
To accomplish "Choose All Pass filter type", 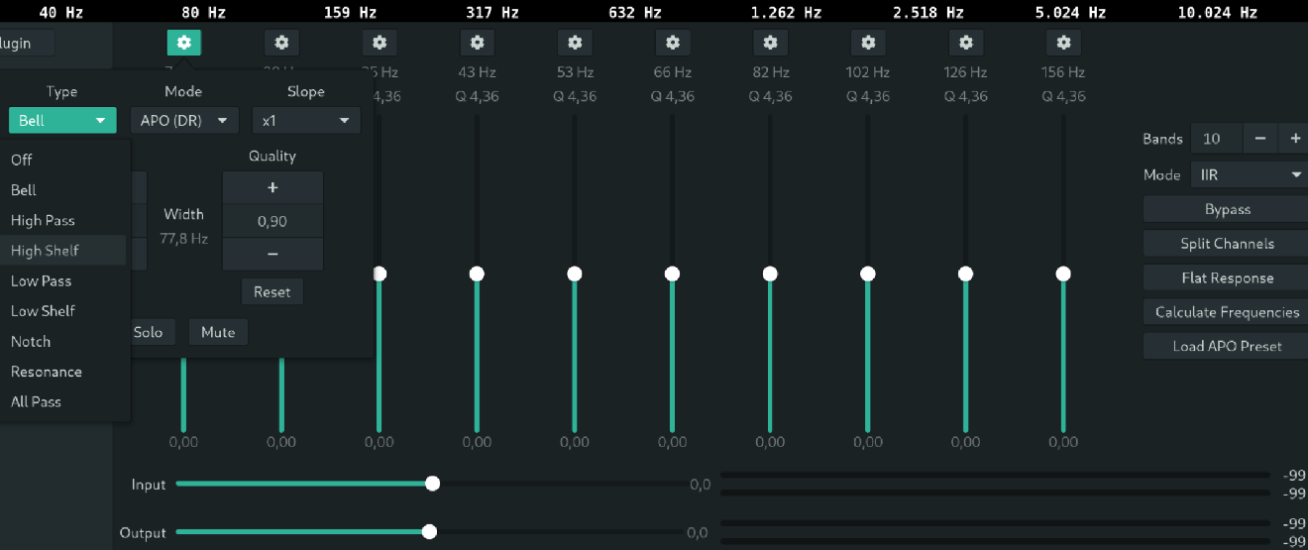I will (x=63, y=401).
